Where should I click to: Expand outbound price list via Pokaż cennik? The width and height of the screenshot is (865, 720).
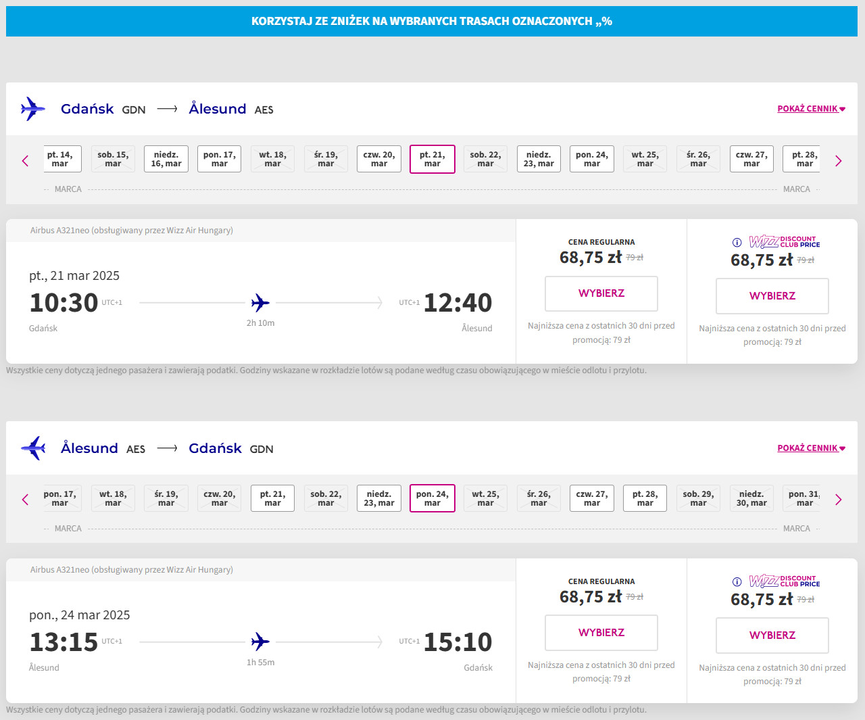pyautogui.click(x=810, y=109)
